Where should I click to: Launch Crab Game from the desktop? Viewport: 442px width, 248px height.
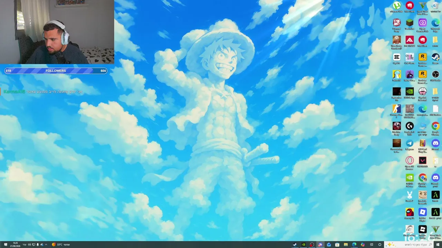(410, 59)
